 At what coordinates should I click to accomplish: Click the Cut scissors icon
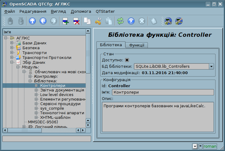(x=98, y=21)
